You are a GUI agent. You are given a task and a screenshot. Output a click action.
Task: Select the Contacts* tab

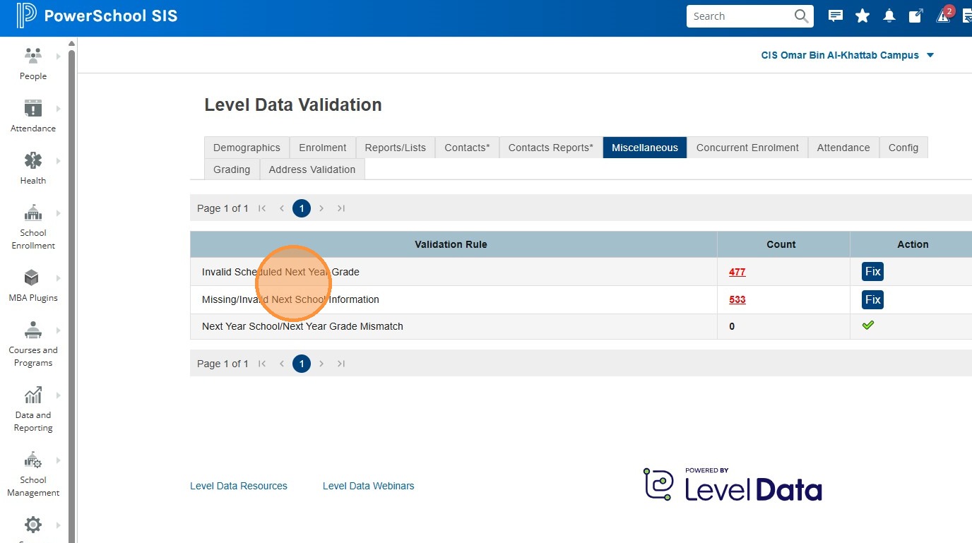467,148
